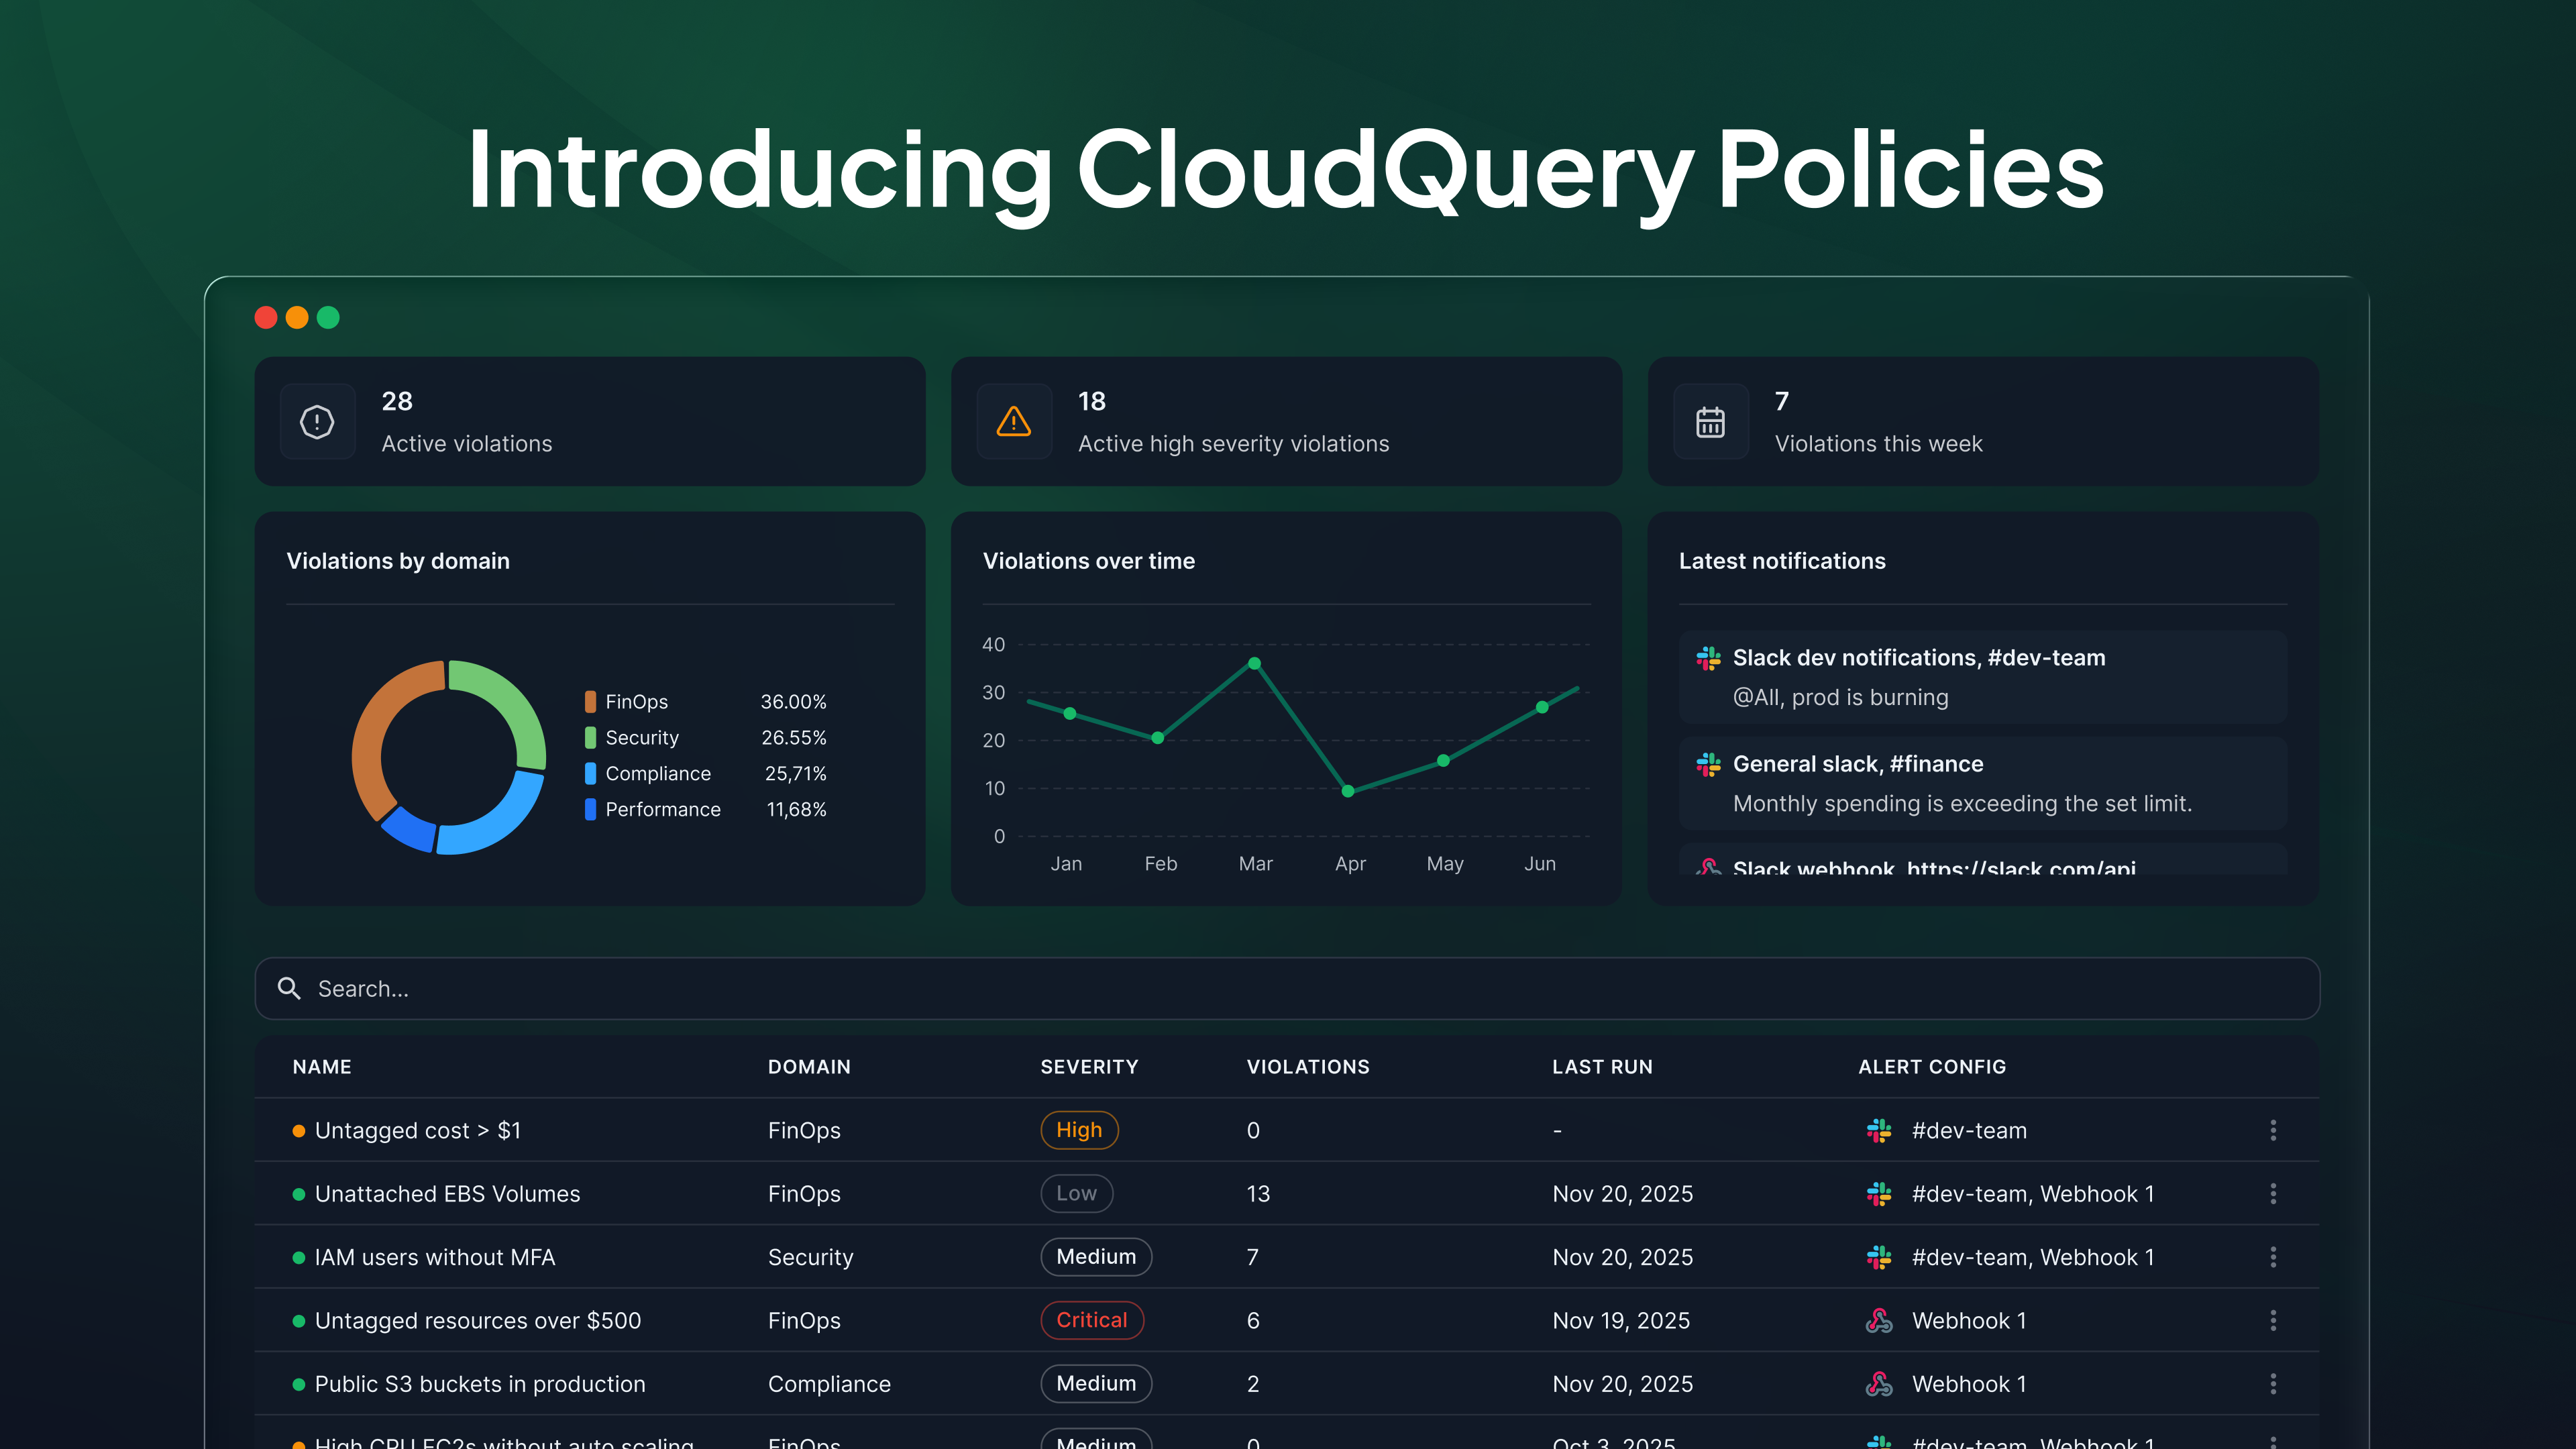Click Medium badge in IAM users without MFA row

click(x=1096, y=1257)
